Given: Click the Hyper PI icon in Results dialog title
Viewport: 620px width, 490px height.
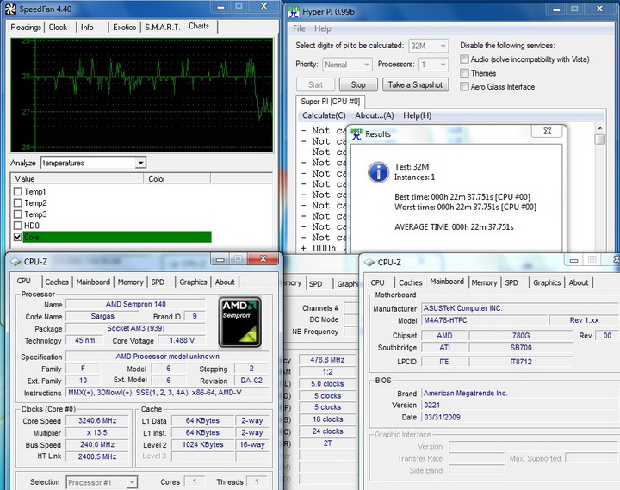Looking at the screenshot, I should [x=356, y=134].
